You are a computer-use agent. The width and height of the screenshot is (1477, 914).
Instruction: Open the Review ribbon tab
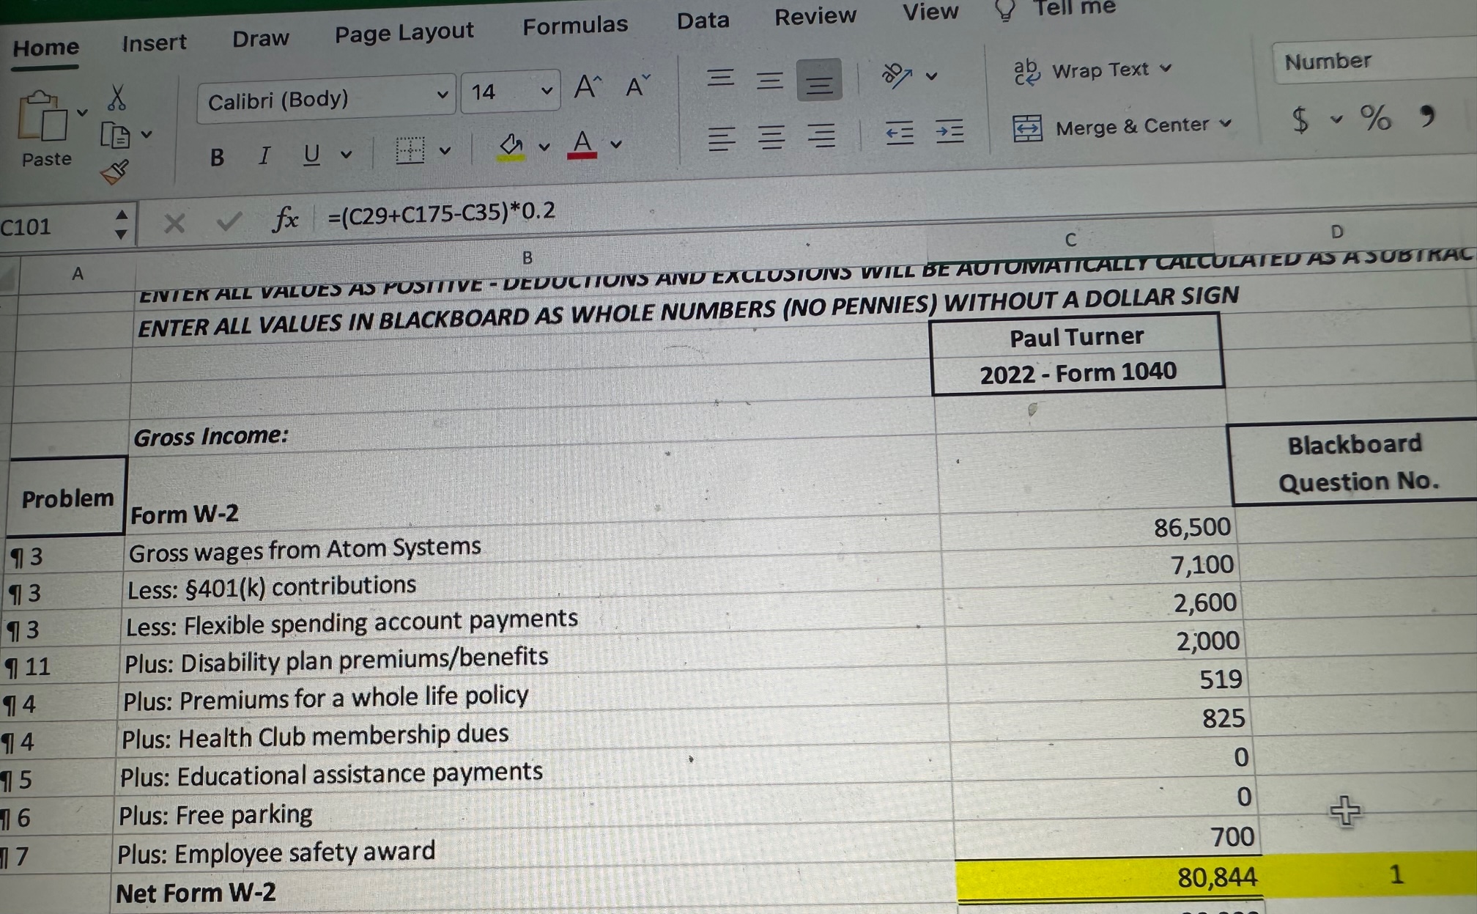[x=815, y=16]
